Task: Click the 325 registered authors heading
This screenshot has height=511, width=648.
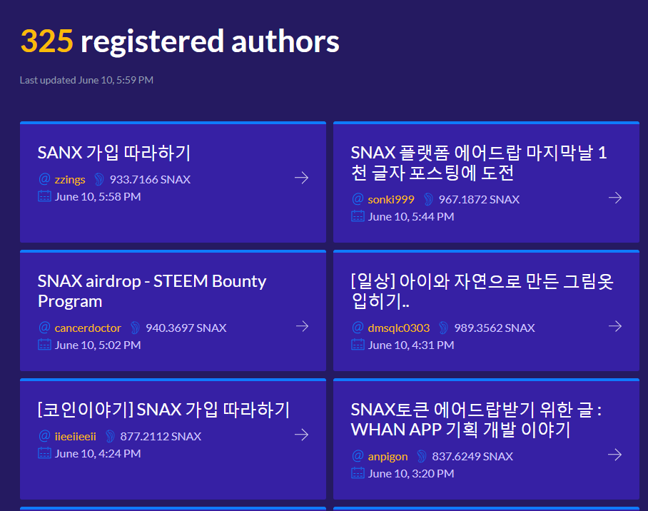Action: point(180,41)
